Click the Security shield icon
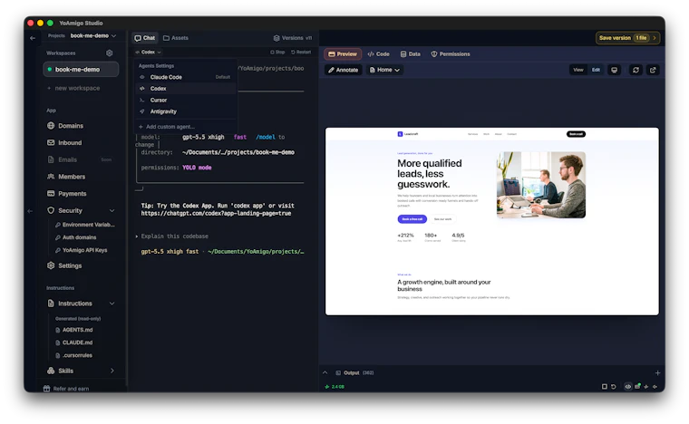 pos(51,211)
